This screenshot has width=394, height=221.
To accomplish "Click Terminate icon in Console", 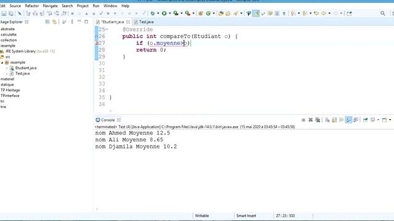I will click(304, 120).
